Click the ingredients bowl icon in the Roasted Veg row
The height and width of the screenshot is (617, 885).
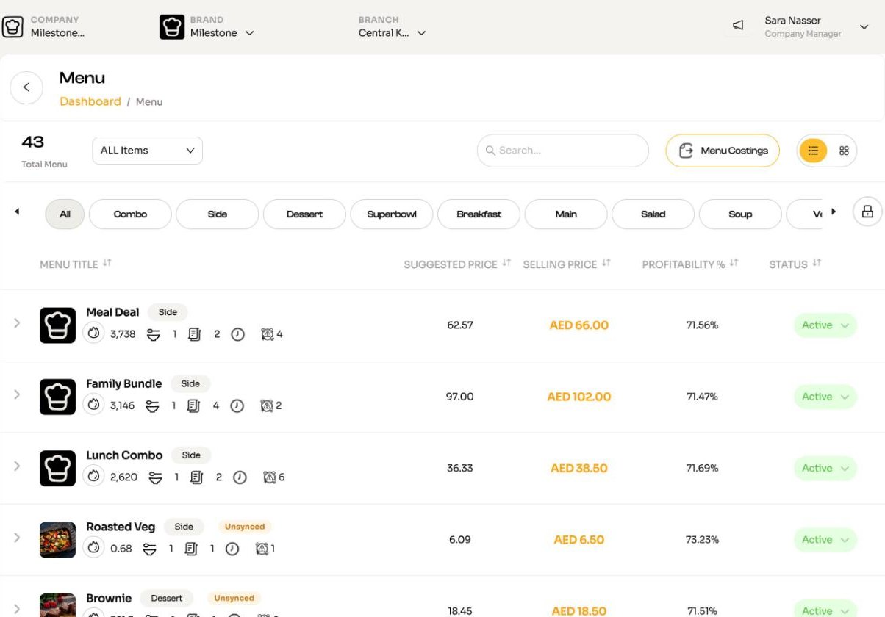tap(150, 549)
